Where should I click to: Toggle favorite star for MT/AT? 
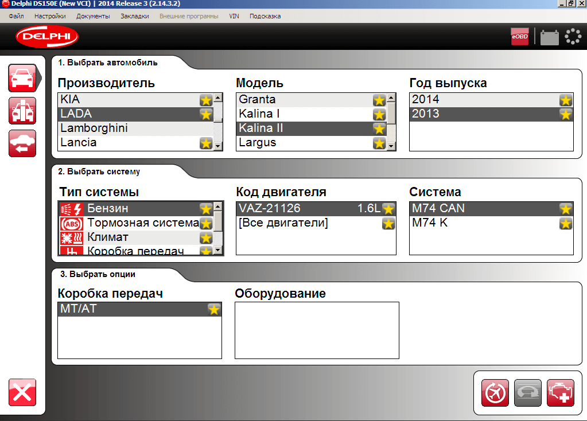point(214,310)
